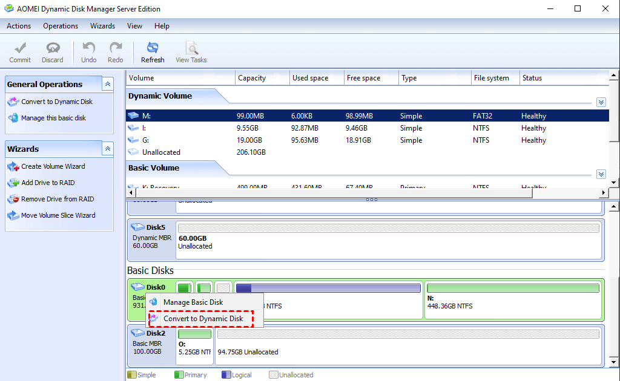Click the Discard toolbar icon
This screenshot has height=381, width=620.
click(x=53, y=48)
